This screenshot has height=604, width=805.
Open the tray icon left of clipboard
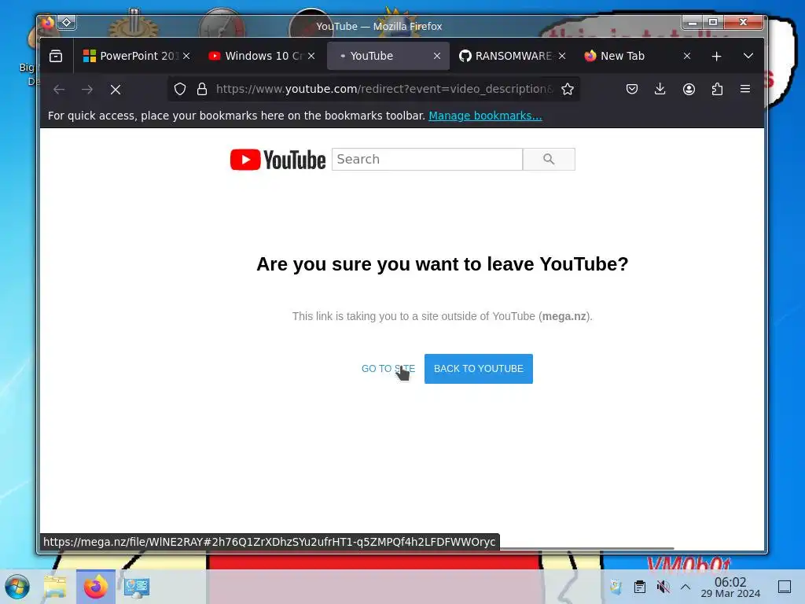click(x=616, y=587)
